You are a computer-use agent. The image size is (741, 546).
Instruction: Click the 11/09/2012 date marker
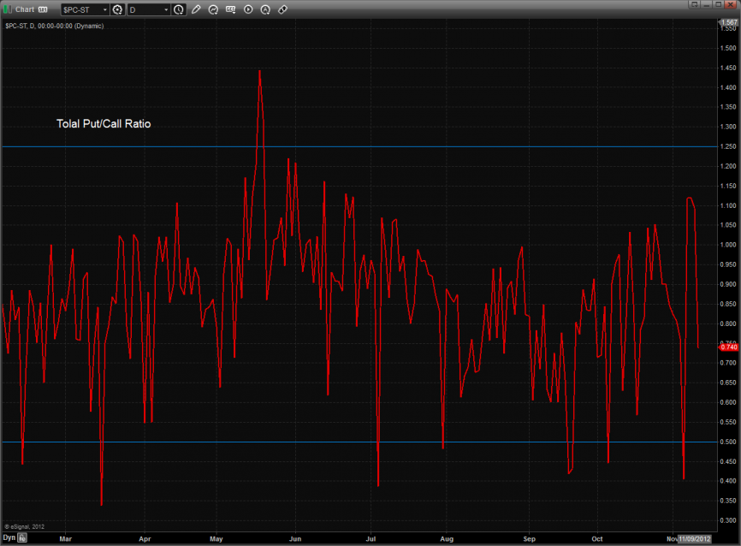694,538
